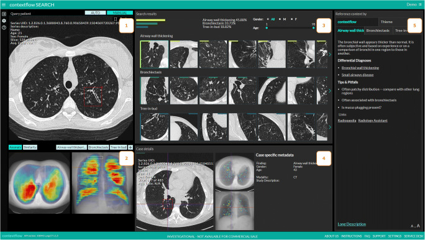This screenshot has width=425, height=240.
Task: Open the Radiopaedia link
Action: 347,121
